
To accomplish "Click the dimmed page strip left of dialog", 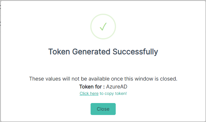I will pos(0,61).
